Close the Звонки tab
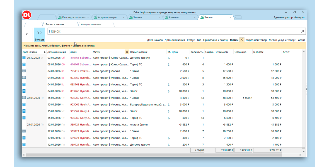The image size is (329, 167). (x=159, y=17)
